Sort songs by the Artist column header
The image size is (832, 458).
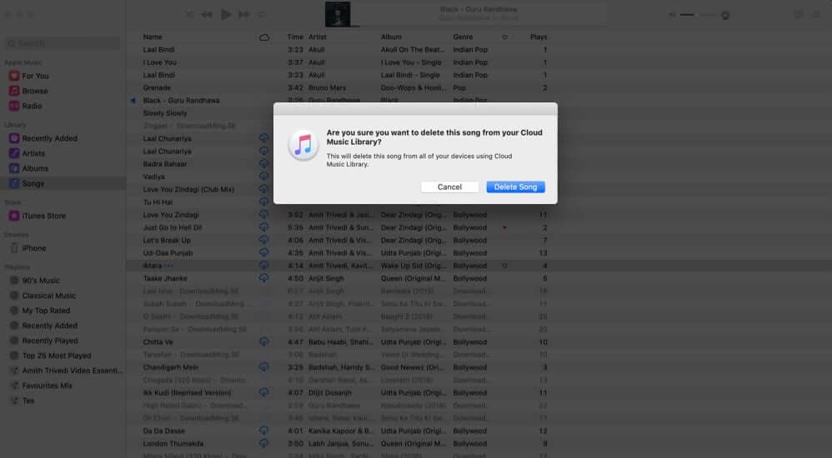[x=318, y=37]
